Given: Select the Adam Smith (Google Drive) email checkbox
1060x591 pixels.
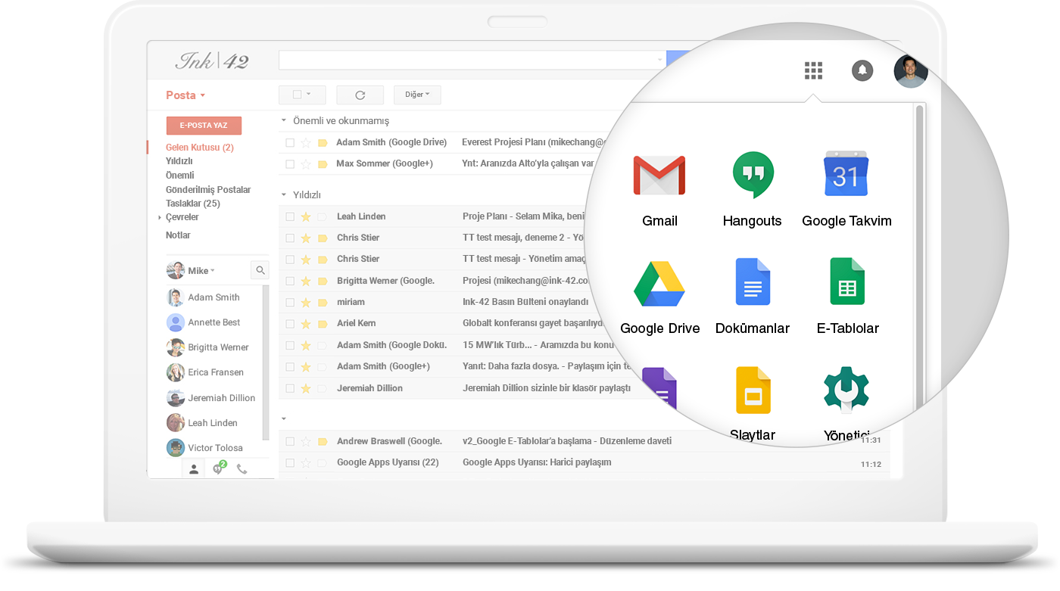Looking at the screenshot, I should coord(290,142).
